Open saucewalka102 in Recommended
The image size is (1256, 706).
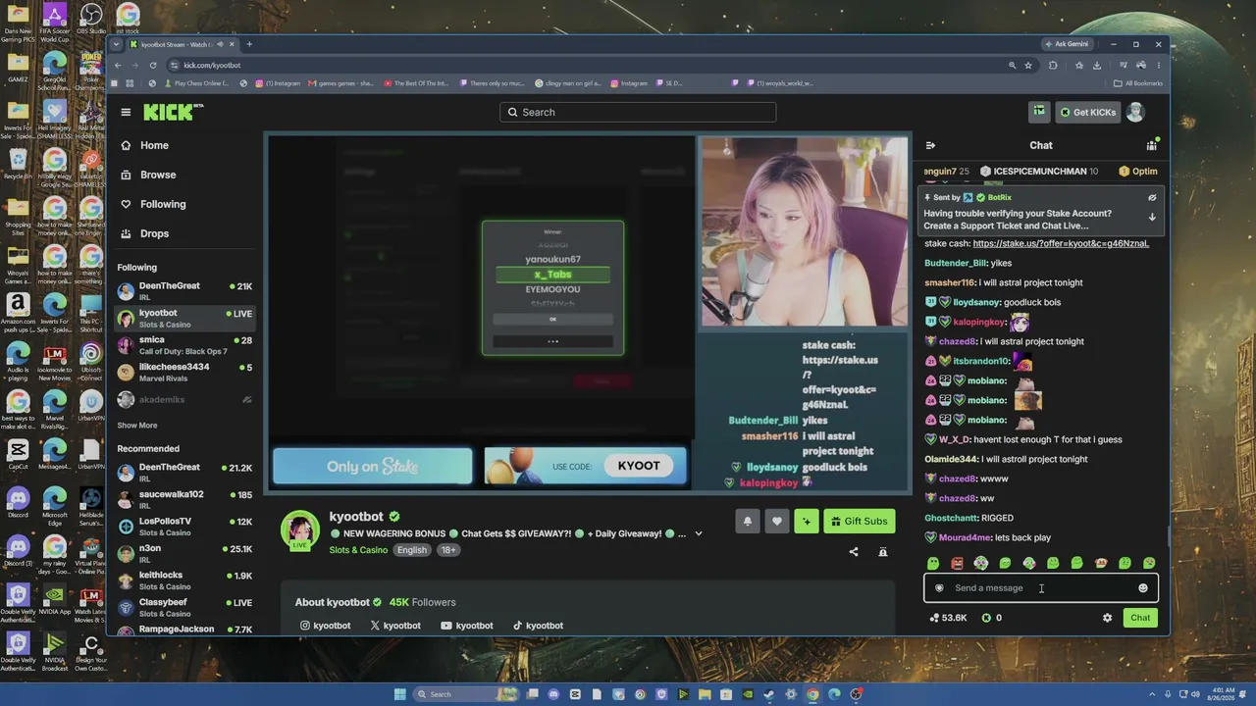pyautogui.click(x=184, y=499)
